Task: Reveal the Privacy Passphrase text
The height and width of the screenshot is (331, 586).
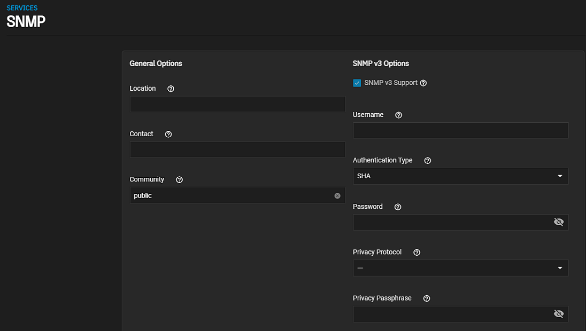Action: tap(559, 314)
